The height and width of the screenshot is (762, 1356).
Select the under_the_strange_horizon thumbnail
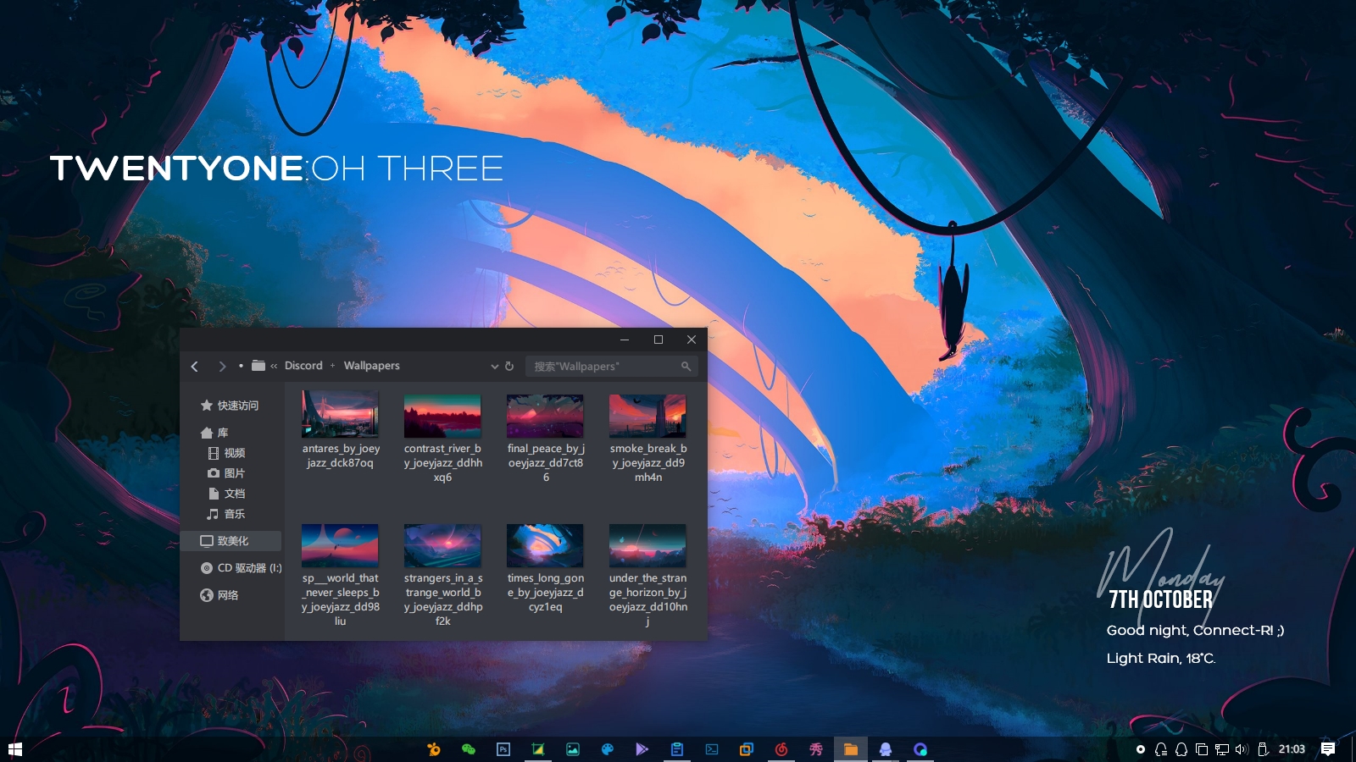(647, 545)
